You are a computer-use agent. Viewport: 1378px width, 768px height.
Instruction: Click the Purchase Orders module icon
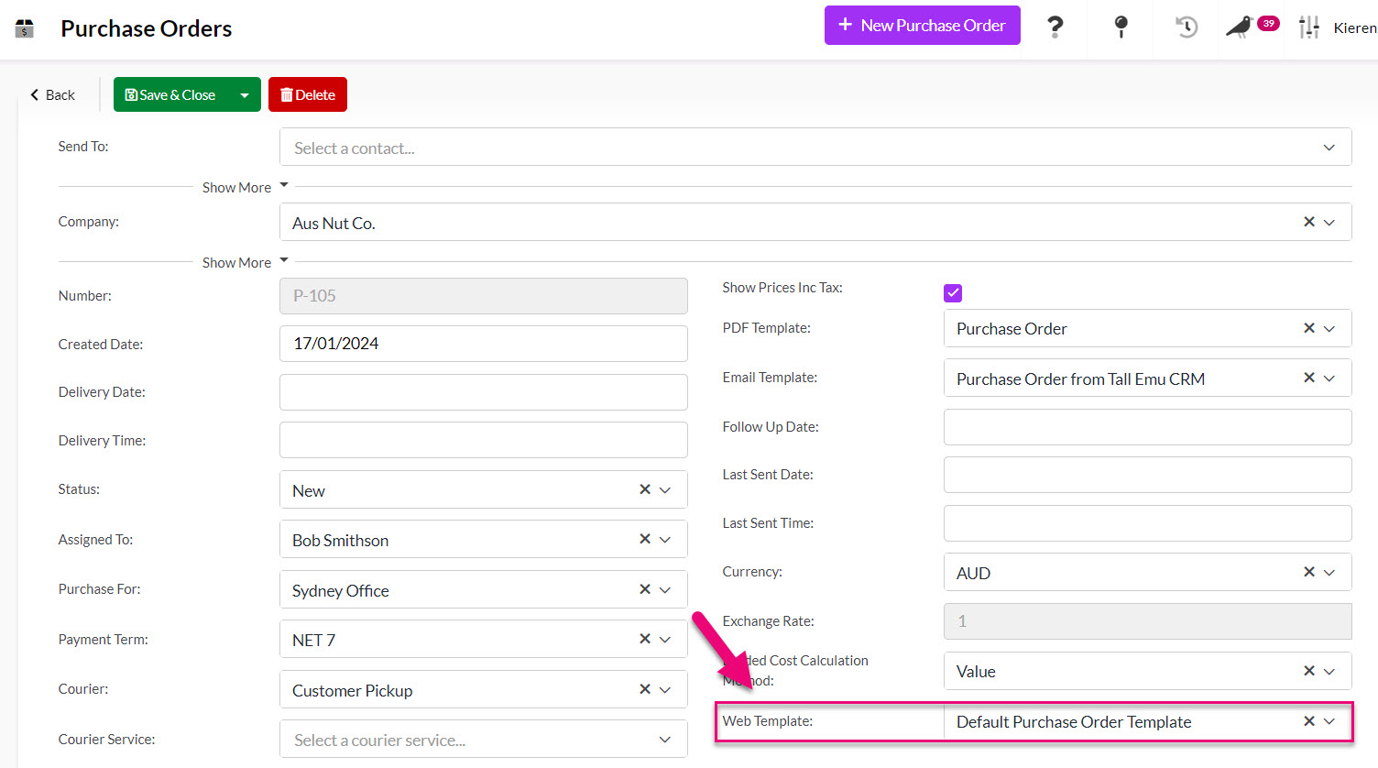pyautogui.click(x=25, y=28)
